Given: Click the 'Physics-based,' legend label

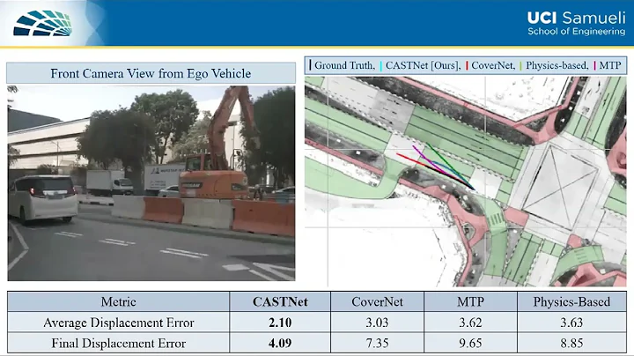Looking at the screenshot, I should click(557, 65).
